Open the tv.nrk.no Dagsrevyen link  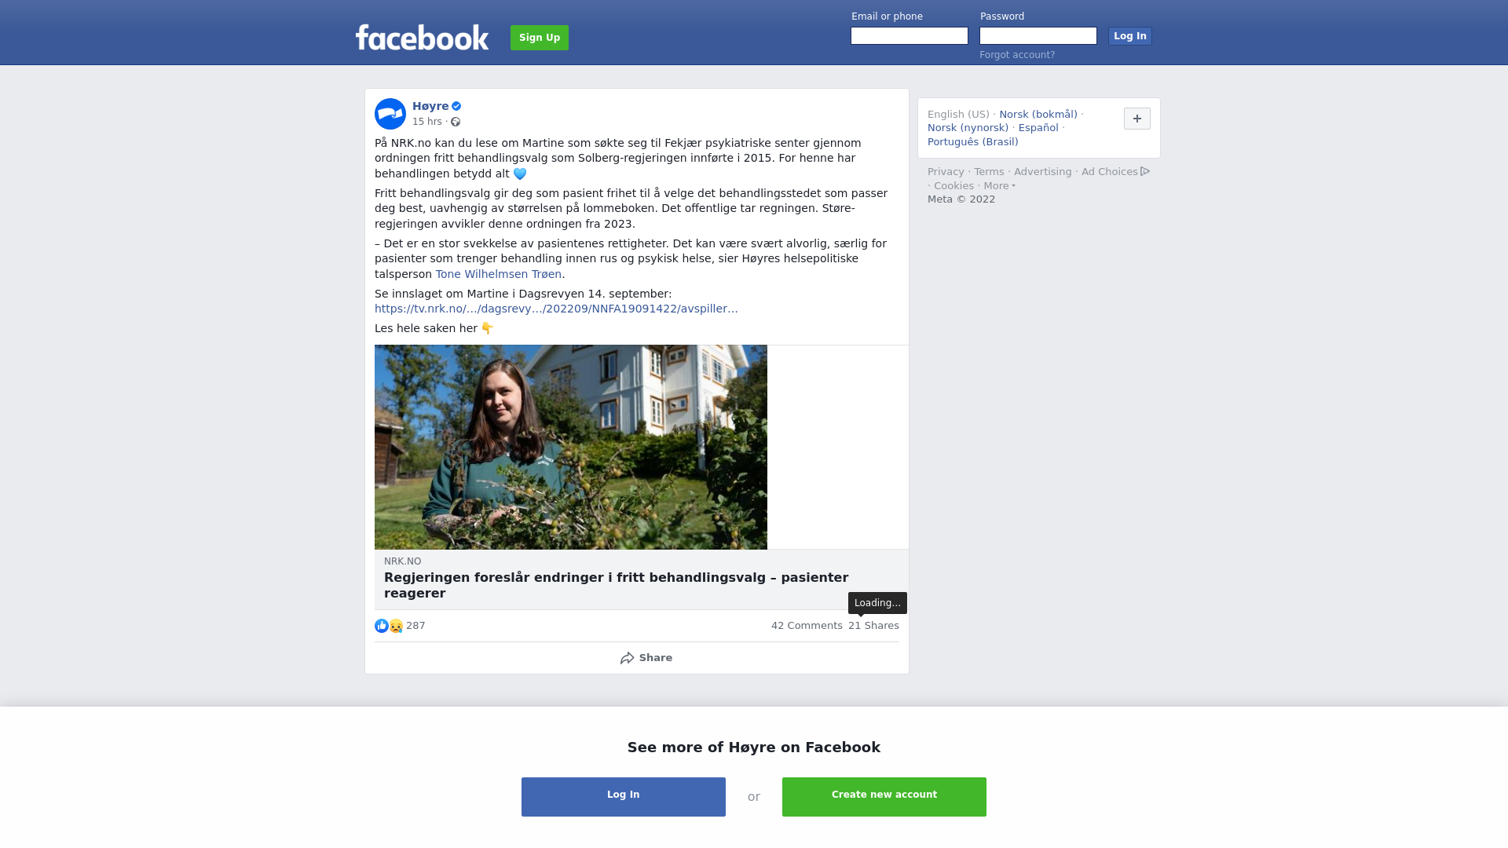556,309
